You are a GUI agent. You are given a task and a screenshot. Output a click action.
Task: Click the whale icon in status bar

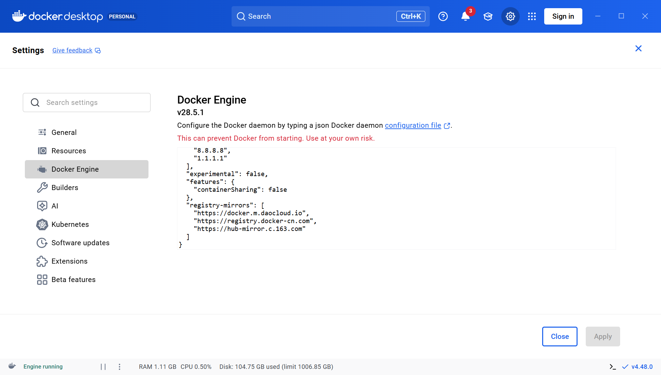tap(12, 366)
